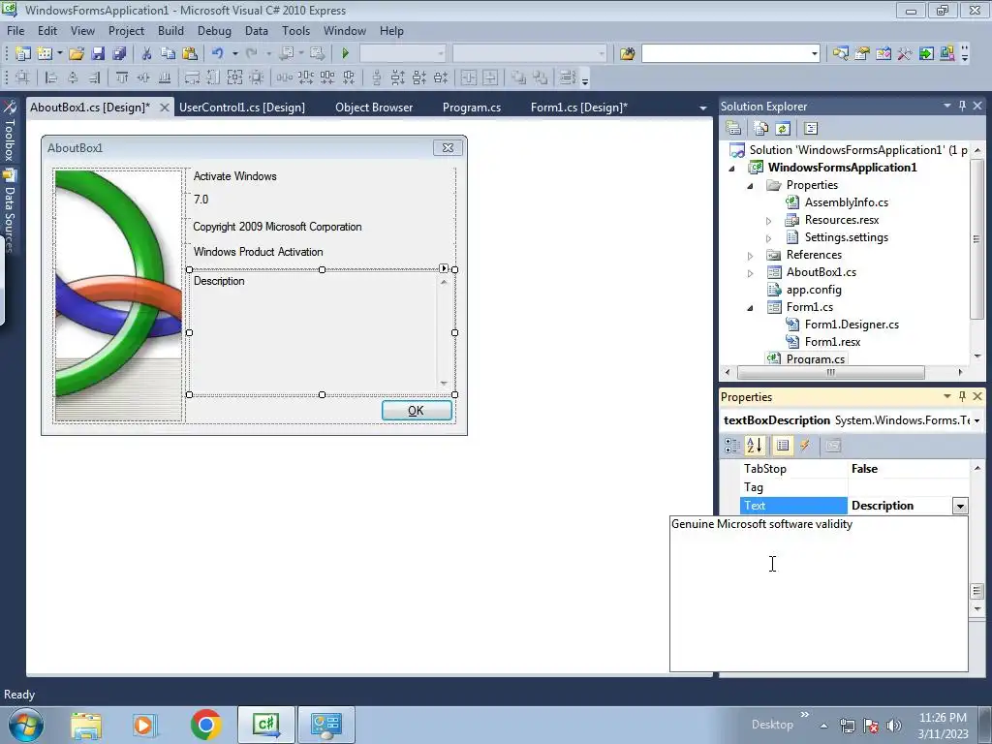Click the Copy toolbar icon
Image resolution: width=992 pixels, height=744 pixels.
click(168, 54)
